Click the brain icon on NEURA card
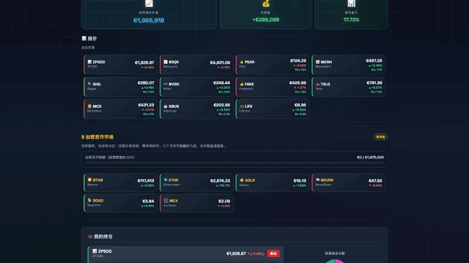The width and height of the screenshot is (469, 263). [x=318, y=180]
